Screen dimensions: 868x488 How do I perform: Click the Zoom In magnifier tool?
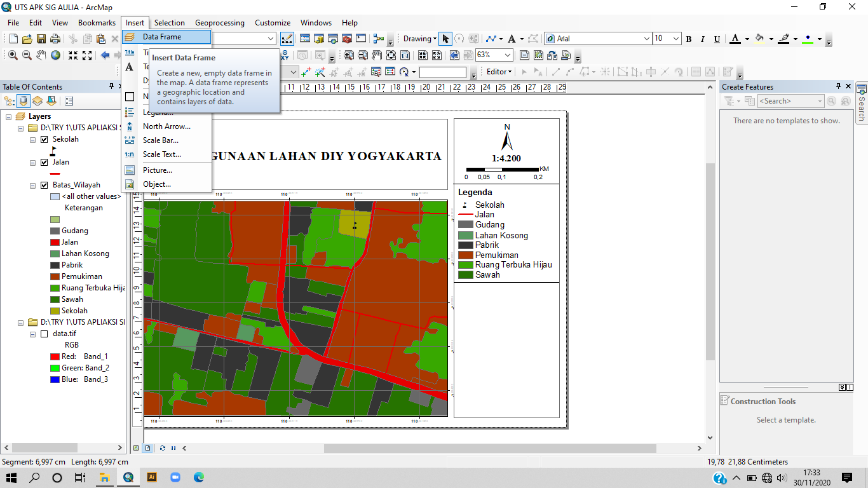point(13,55)
